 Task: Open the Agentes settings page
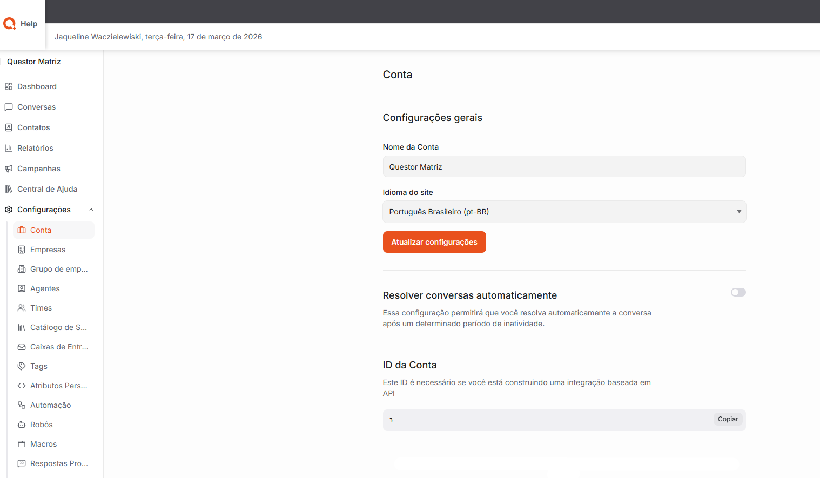(x=45, y=288)
